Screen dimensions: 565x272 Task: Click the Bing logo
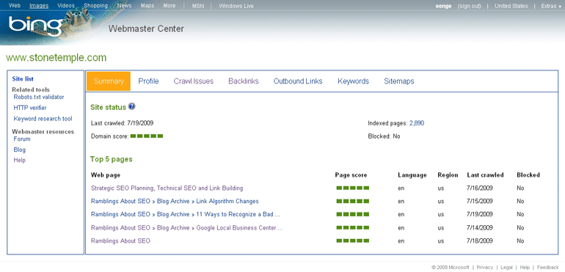tap(35, 26)
